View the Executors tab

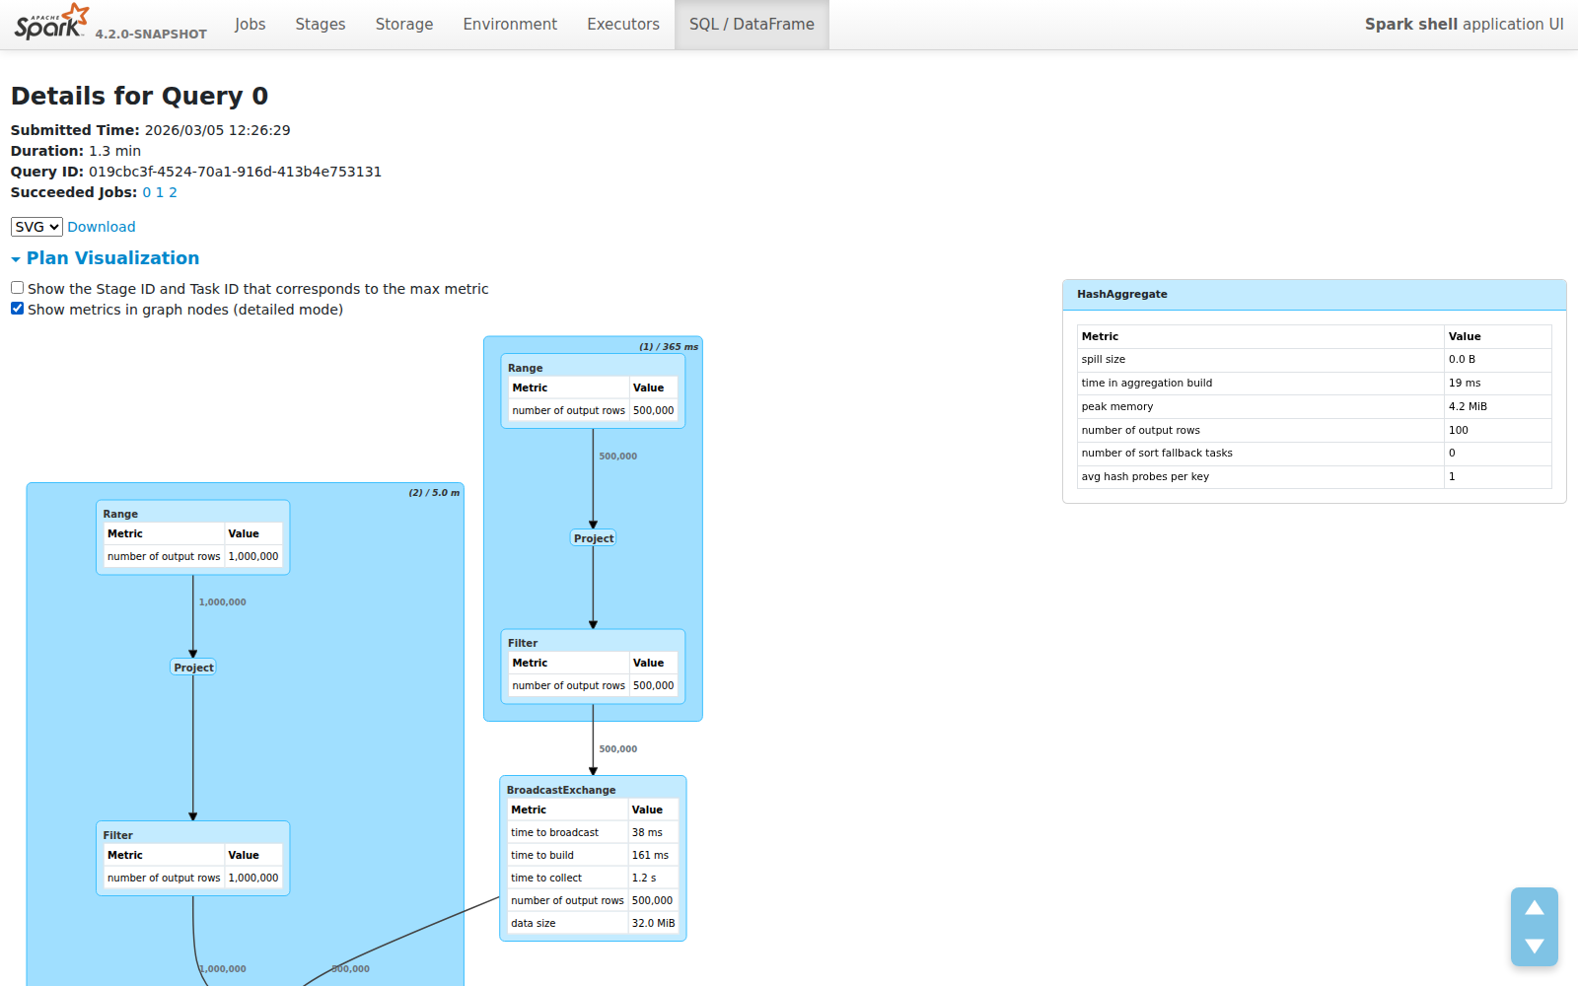pos(623,24)
